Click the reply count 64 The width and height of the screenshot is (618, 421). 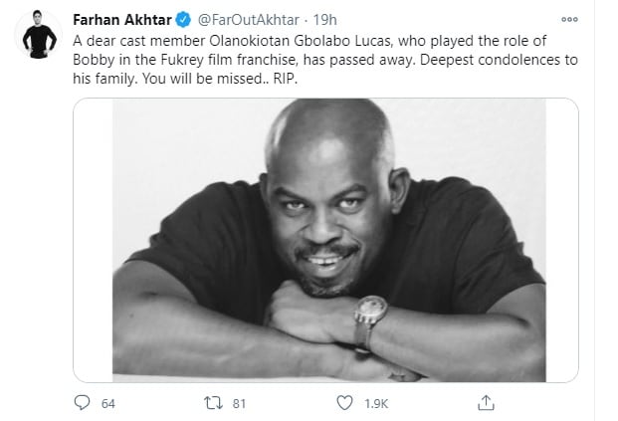[108, 404]
